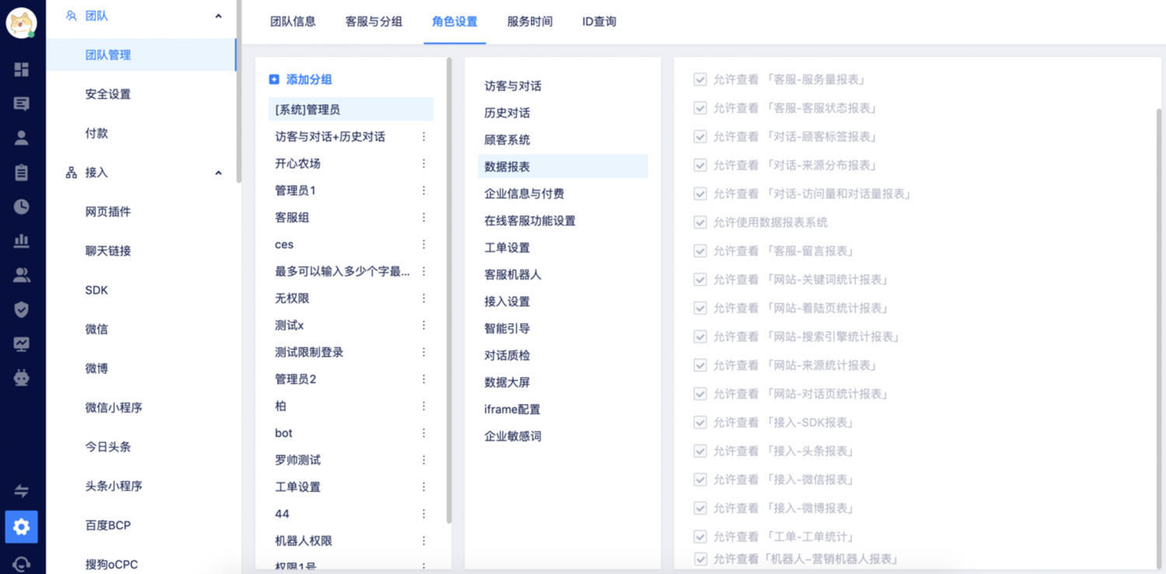Image resolution: width=1166 pixels, height=574 pixels.
Task: Open the shield check icon in sidebar
Action: coord(22,310)
